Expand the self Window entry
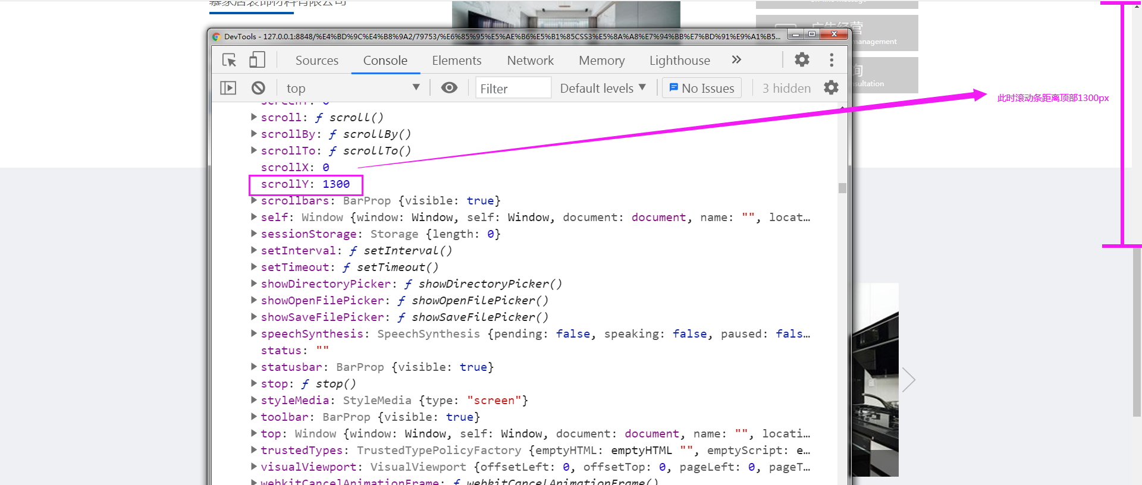 (x=254, y=217)
